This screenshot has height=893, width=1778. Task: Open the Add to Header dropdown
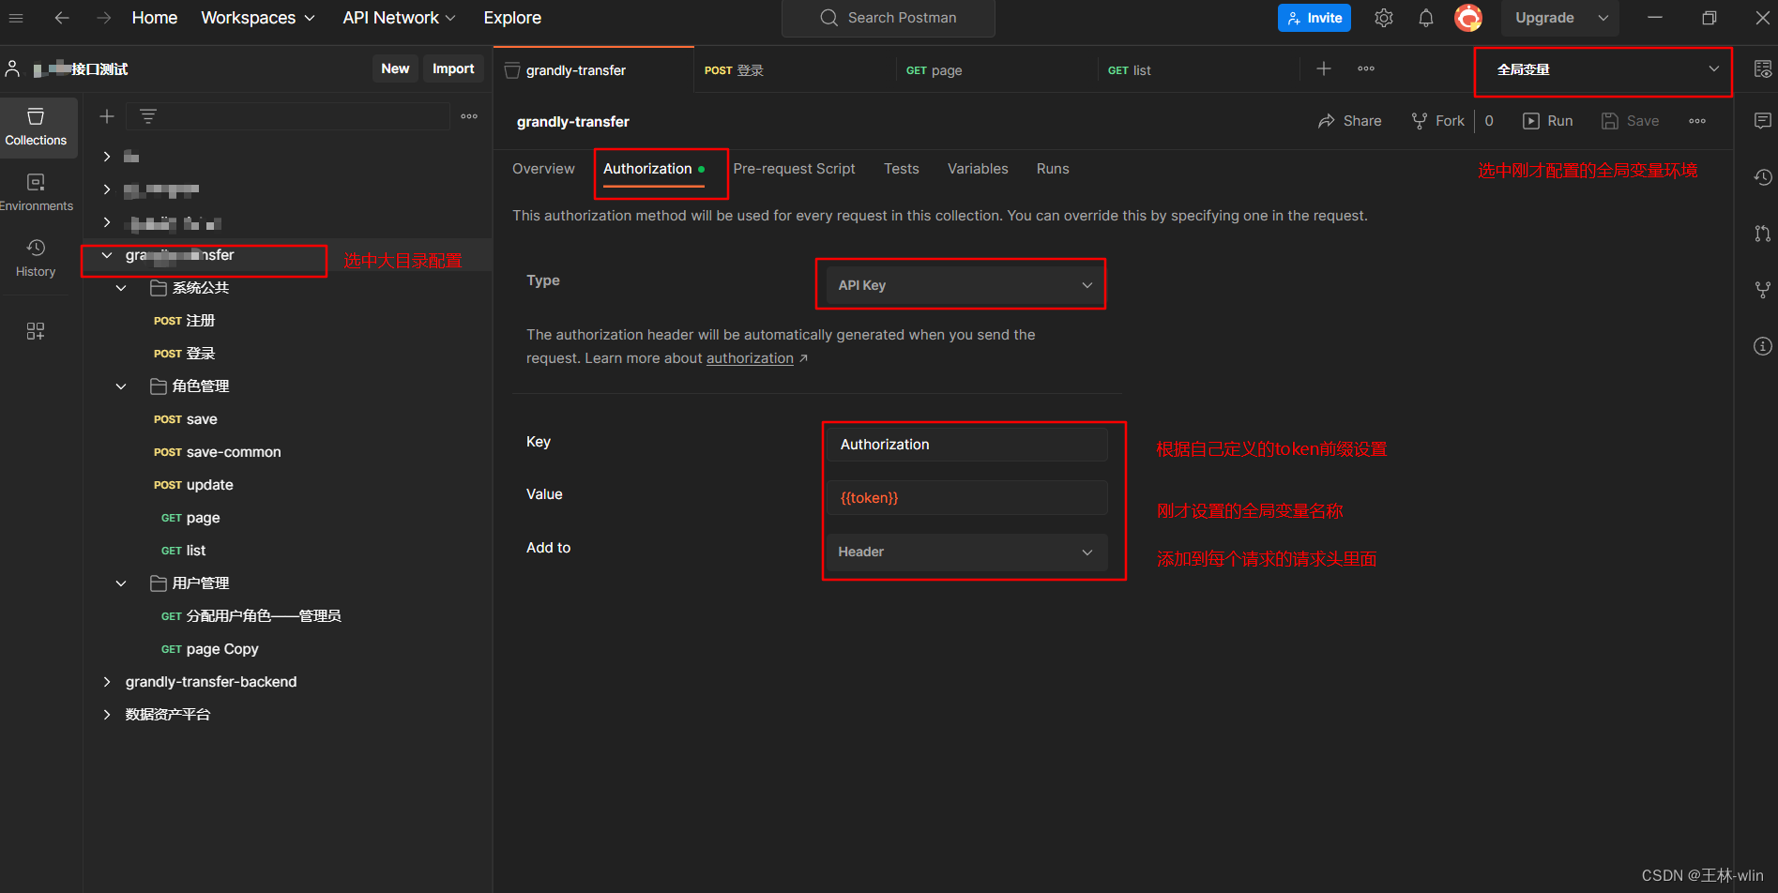(x=966, y=552)
